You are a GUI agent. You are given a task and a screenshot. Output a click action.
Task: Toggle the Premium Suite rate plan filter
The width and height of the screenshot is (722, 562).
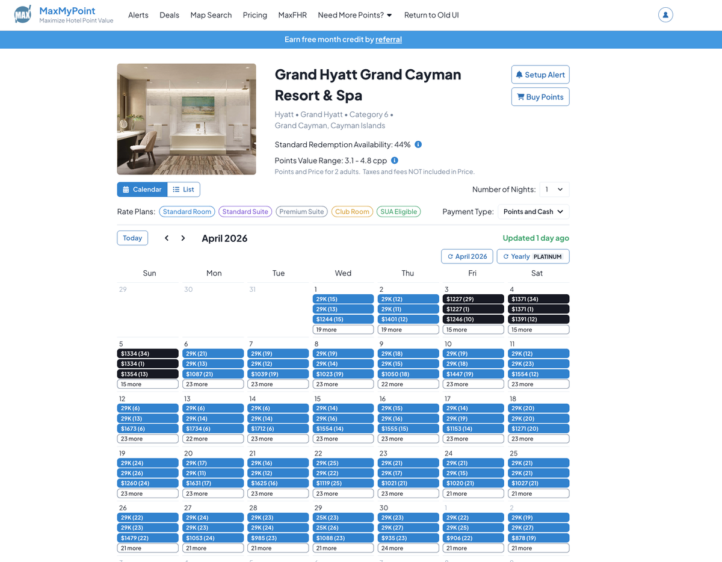point(301,212)
